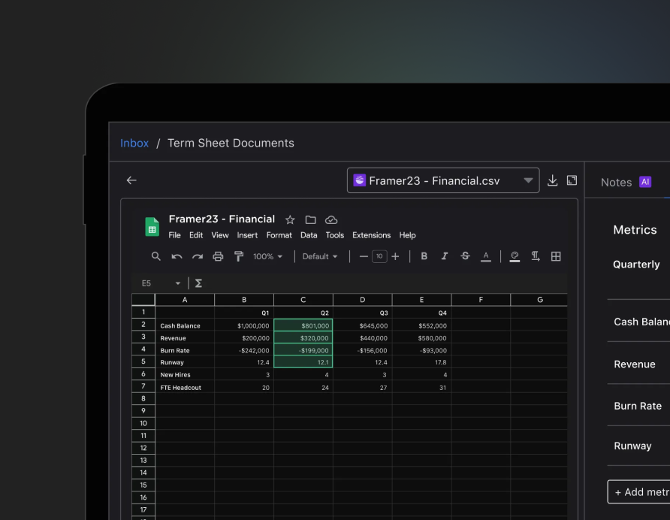Open the borders tool
670x520 pixels.
[556, 256]
